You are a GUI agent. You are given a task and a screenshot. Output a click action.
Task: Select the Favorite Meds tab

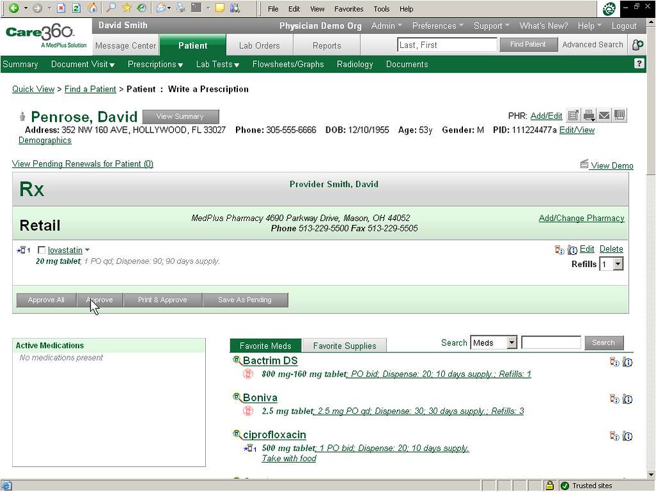tap(265, 346)
